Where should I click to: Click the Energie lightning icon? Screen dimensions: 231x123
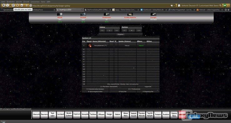153,14
